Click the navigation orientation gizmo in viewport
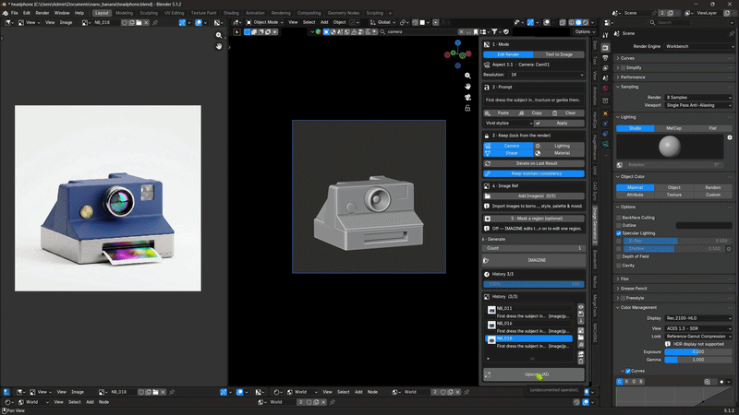Image resolution: width=739 pixels, height=415 pixels. [457, 54]
